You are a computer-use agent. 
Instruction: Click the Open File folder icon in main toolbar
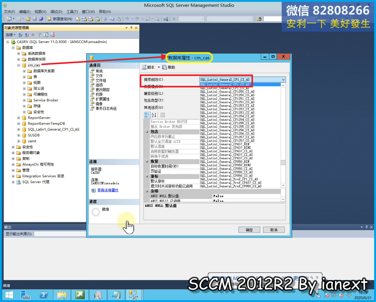coord(28,19)
